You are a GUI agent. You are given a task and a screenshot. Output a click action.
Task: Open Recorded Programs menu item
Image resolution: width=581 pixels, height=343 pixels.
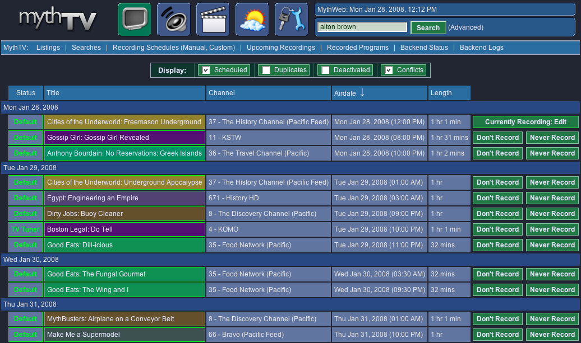point(357,48)
